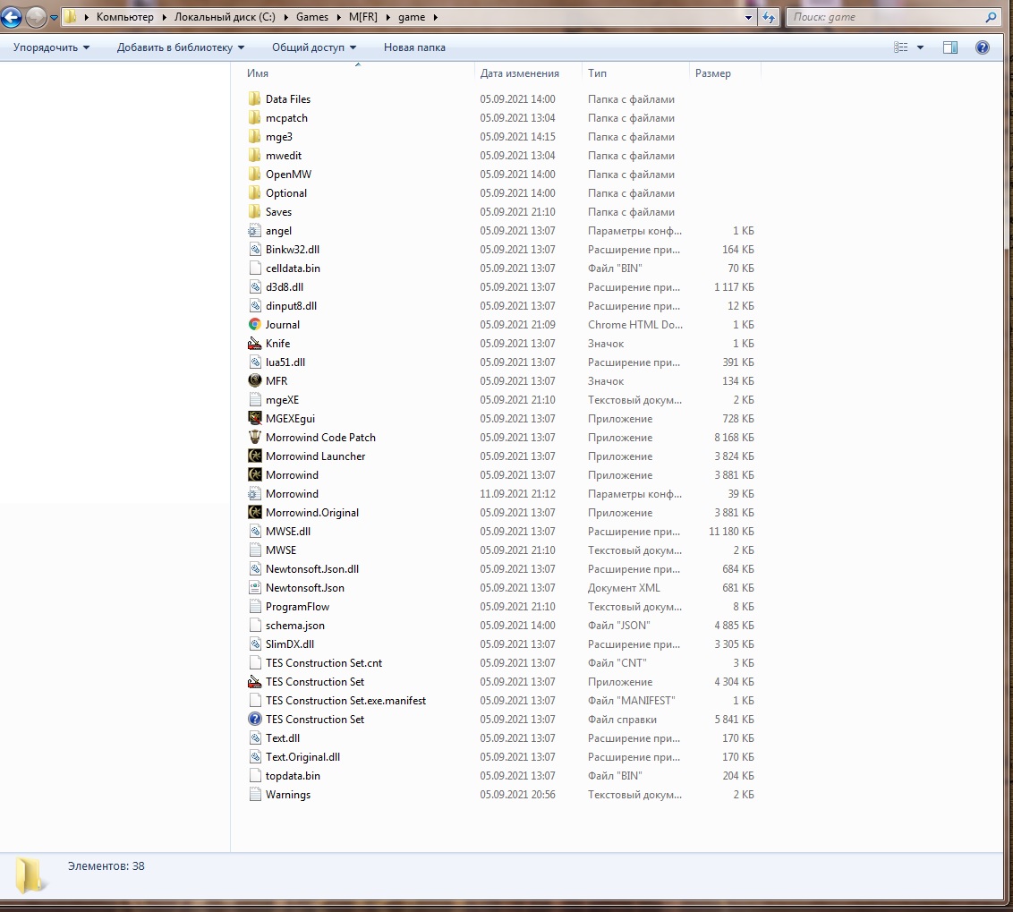Click the Forward navigation arrow button
Screen dimensions: 1013x912
click(36, 17)
